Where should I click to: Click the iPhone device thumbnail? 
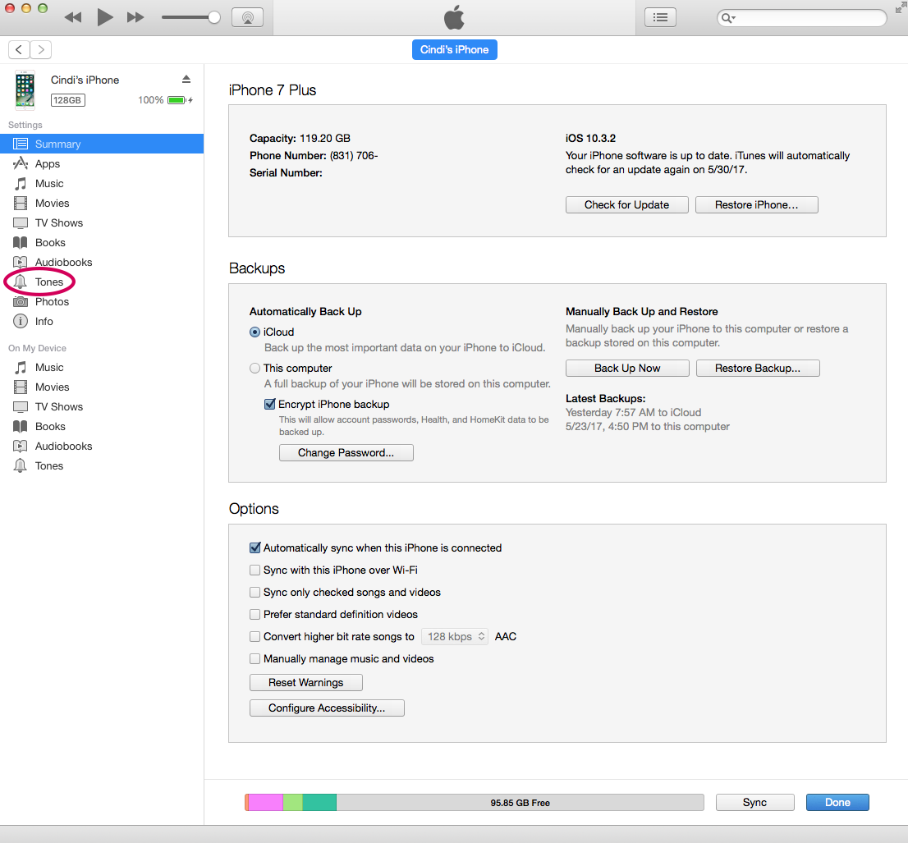coord(25,89)
